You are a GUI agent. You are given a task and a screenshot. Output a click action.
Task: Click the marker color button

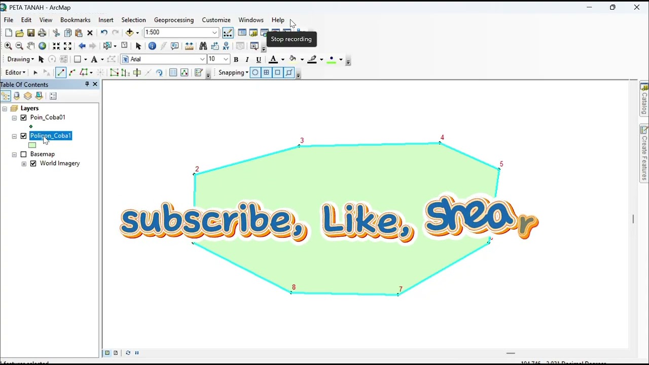click(332, 59)
